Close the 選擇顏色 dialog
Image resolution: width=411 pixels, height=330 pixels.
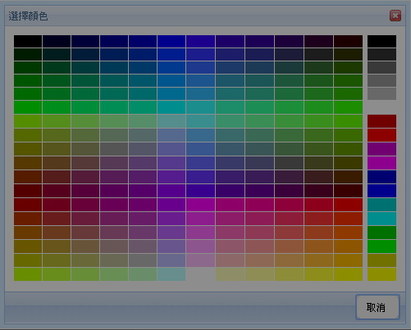tap(395, 16)
